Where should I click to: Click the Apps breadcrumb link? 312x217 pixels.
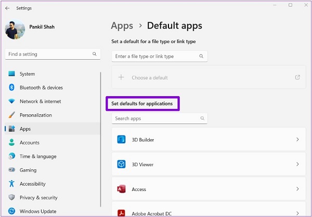122,26
